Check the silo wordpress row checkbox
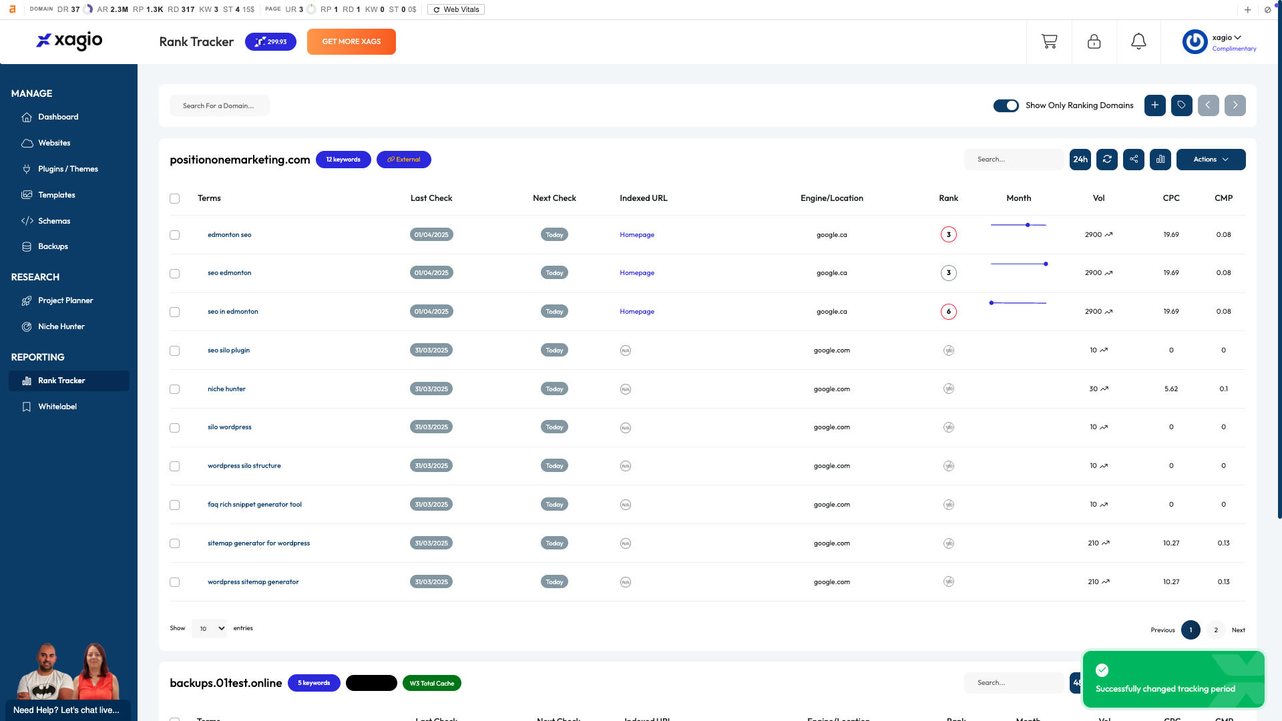Viewport: 1282px width, 721px height. 174,428
